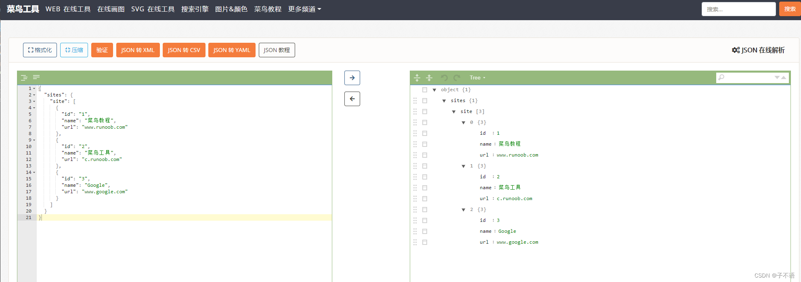Open 在线画图 in the navbar
This screenshot has width=801, height=282.
(x=111, y=9)
